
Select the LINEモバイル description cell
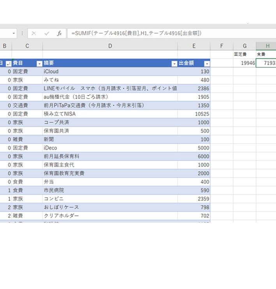click(x=110, y=89)
